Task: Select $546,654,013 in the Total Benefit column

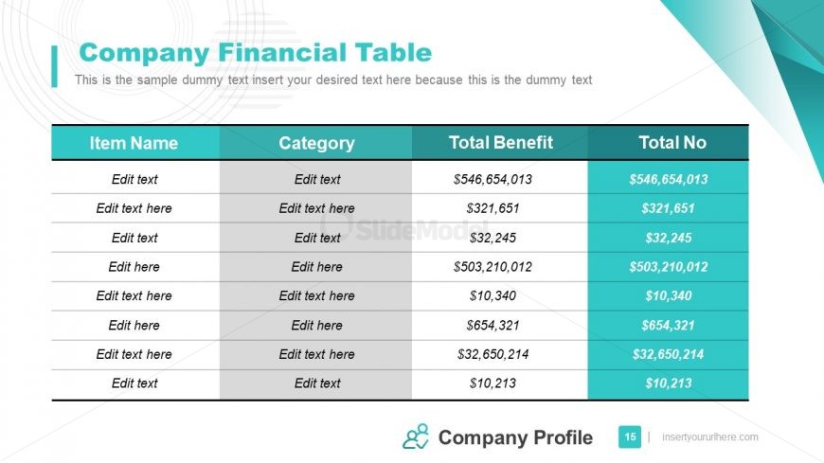Action: tap(493, 179)
